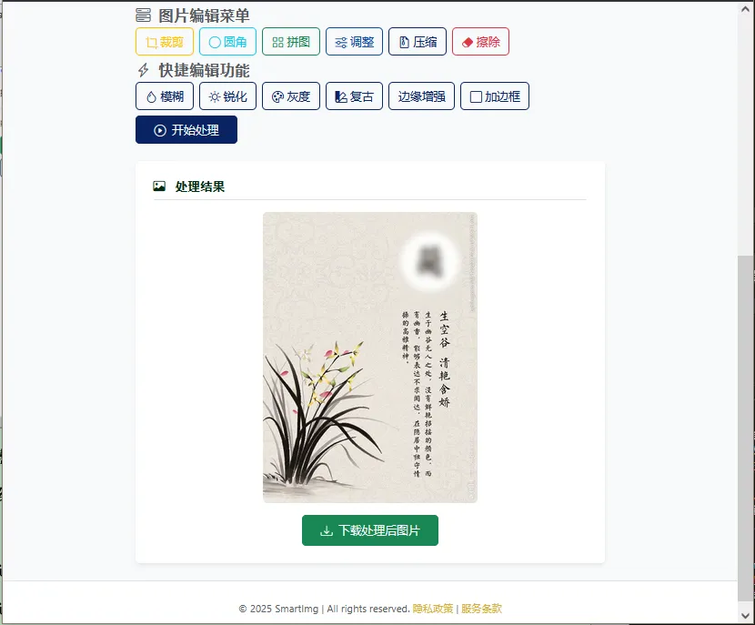Apply the 锐化 sharpen effect

[x=227, y=96]
